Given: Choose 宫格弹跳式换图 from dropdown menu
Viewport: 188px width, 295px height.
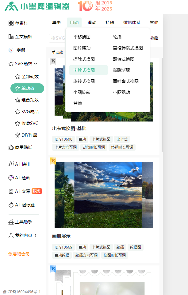Looking at the screenshot, I should click(x=128, y=48).
